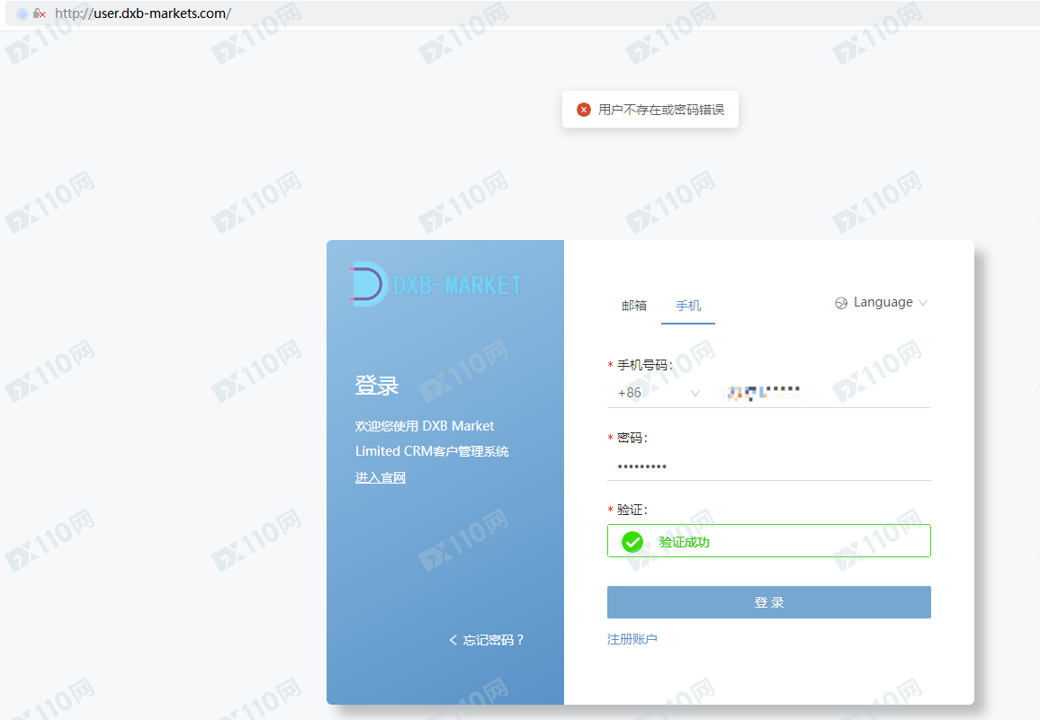Click into the 密码 password field
The image size is (1040, 720).
[768, 467]
